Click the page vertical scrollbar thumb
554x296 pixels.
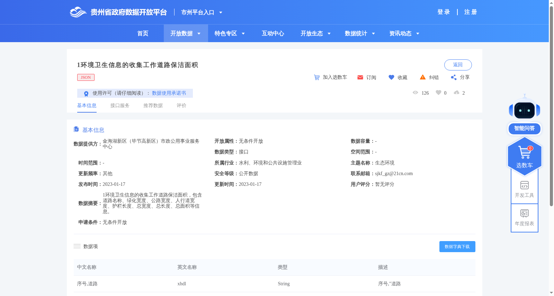pos(551,105)
